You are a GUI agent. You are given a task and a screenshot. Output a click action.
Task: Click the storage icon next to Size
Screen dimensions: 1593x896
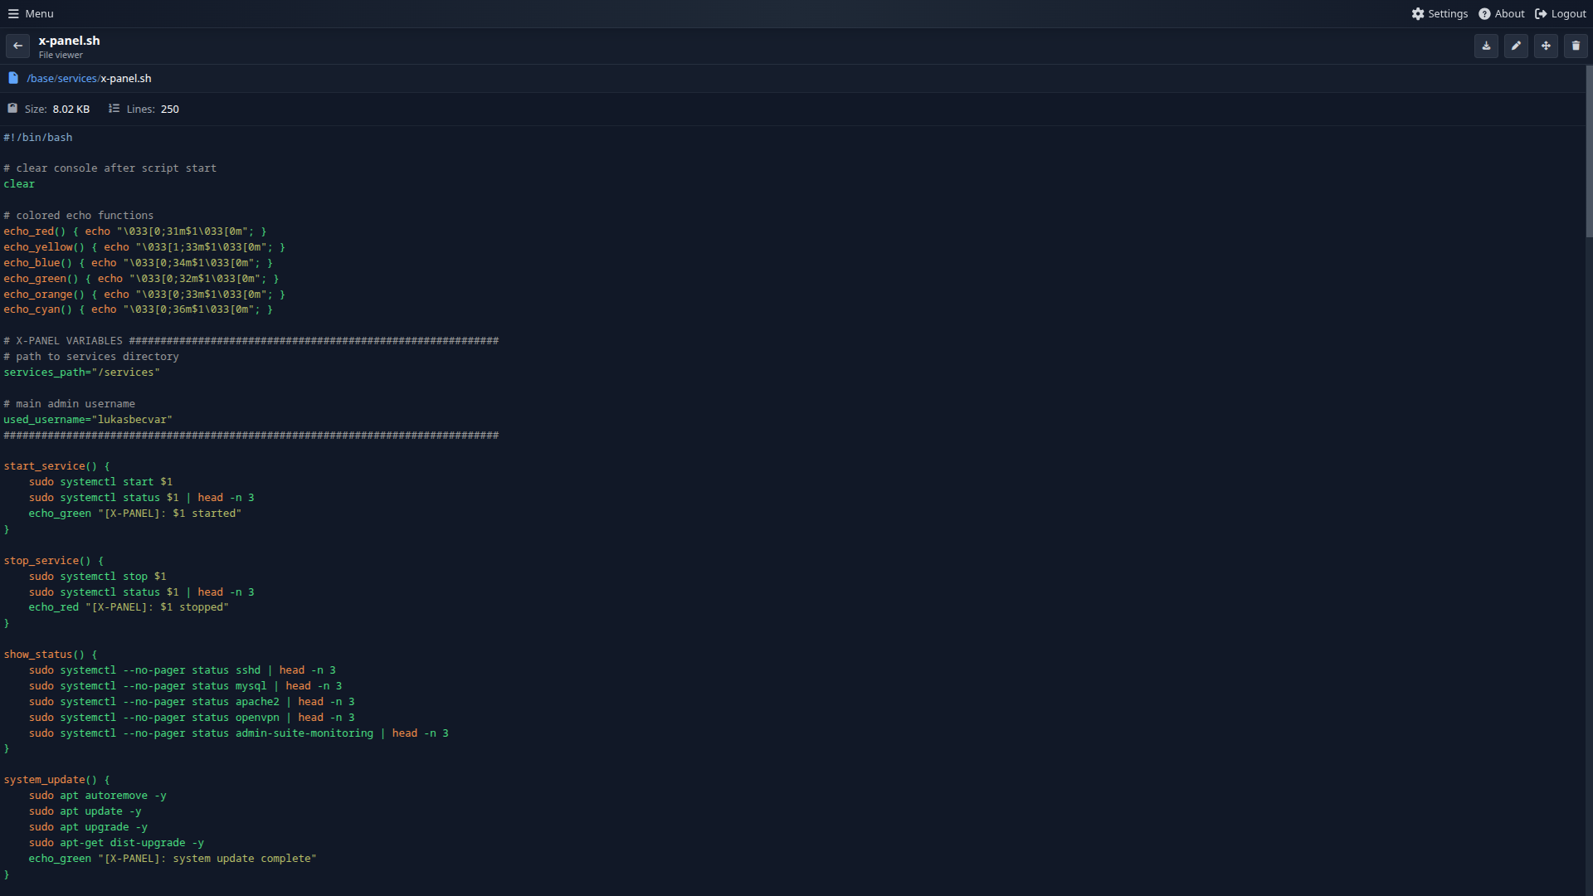tap(12, 107)
